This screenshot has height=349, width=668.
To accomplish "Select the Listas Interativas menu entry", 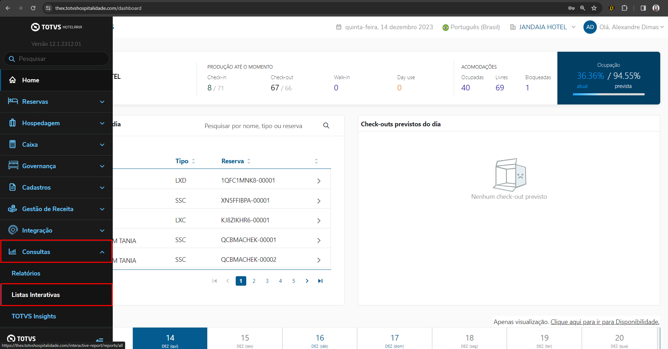I will pyautogui.click(x=36, y=295).
